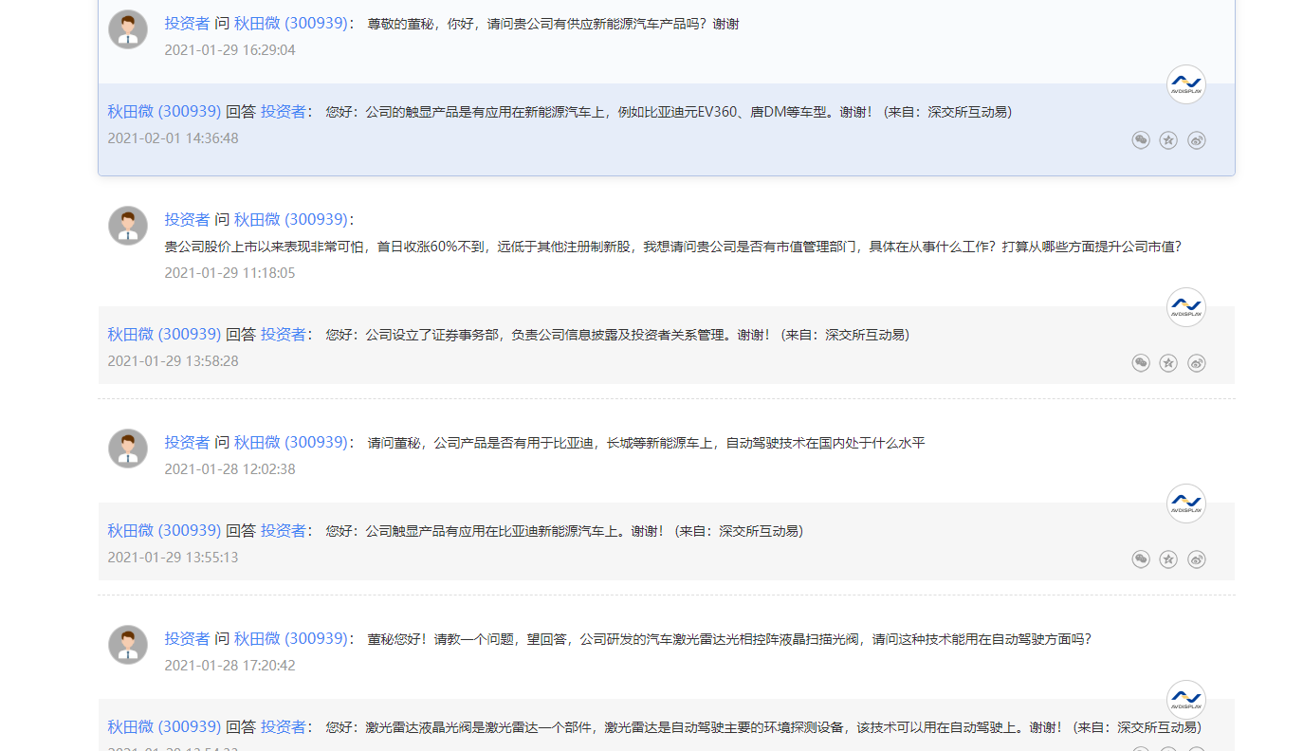Open 秋田微 (300939) link in the 11:18:05 question

(x=291, y=220)
